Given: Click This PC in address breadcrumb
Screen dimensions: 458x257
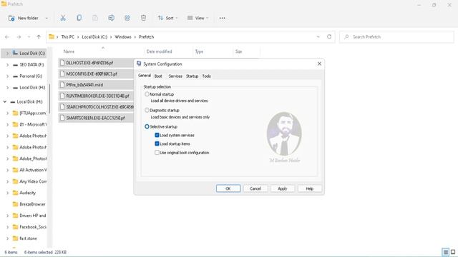Looking at the screenshot, I should click(68, 37).
